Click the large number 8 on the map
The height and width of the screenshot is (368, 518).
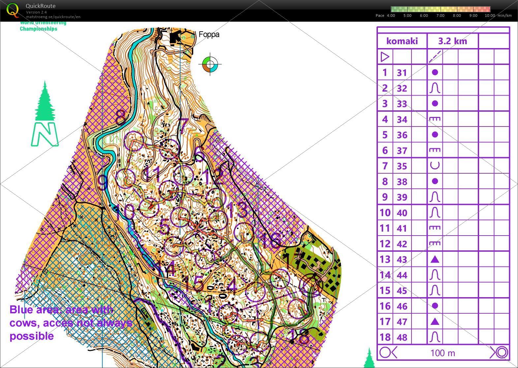pyautogui.click(x=121, y=117)
